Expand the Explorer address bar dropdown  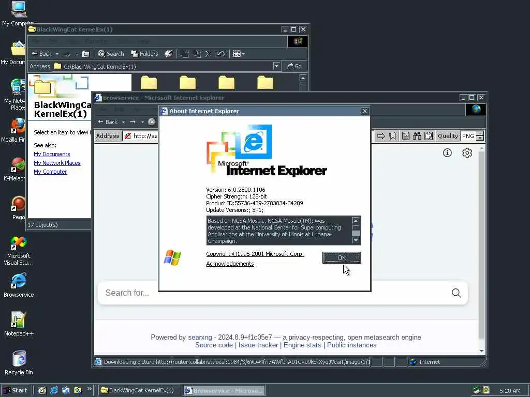pos(277,66)
